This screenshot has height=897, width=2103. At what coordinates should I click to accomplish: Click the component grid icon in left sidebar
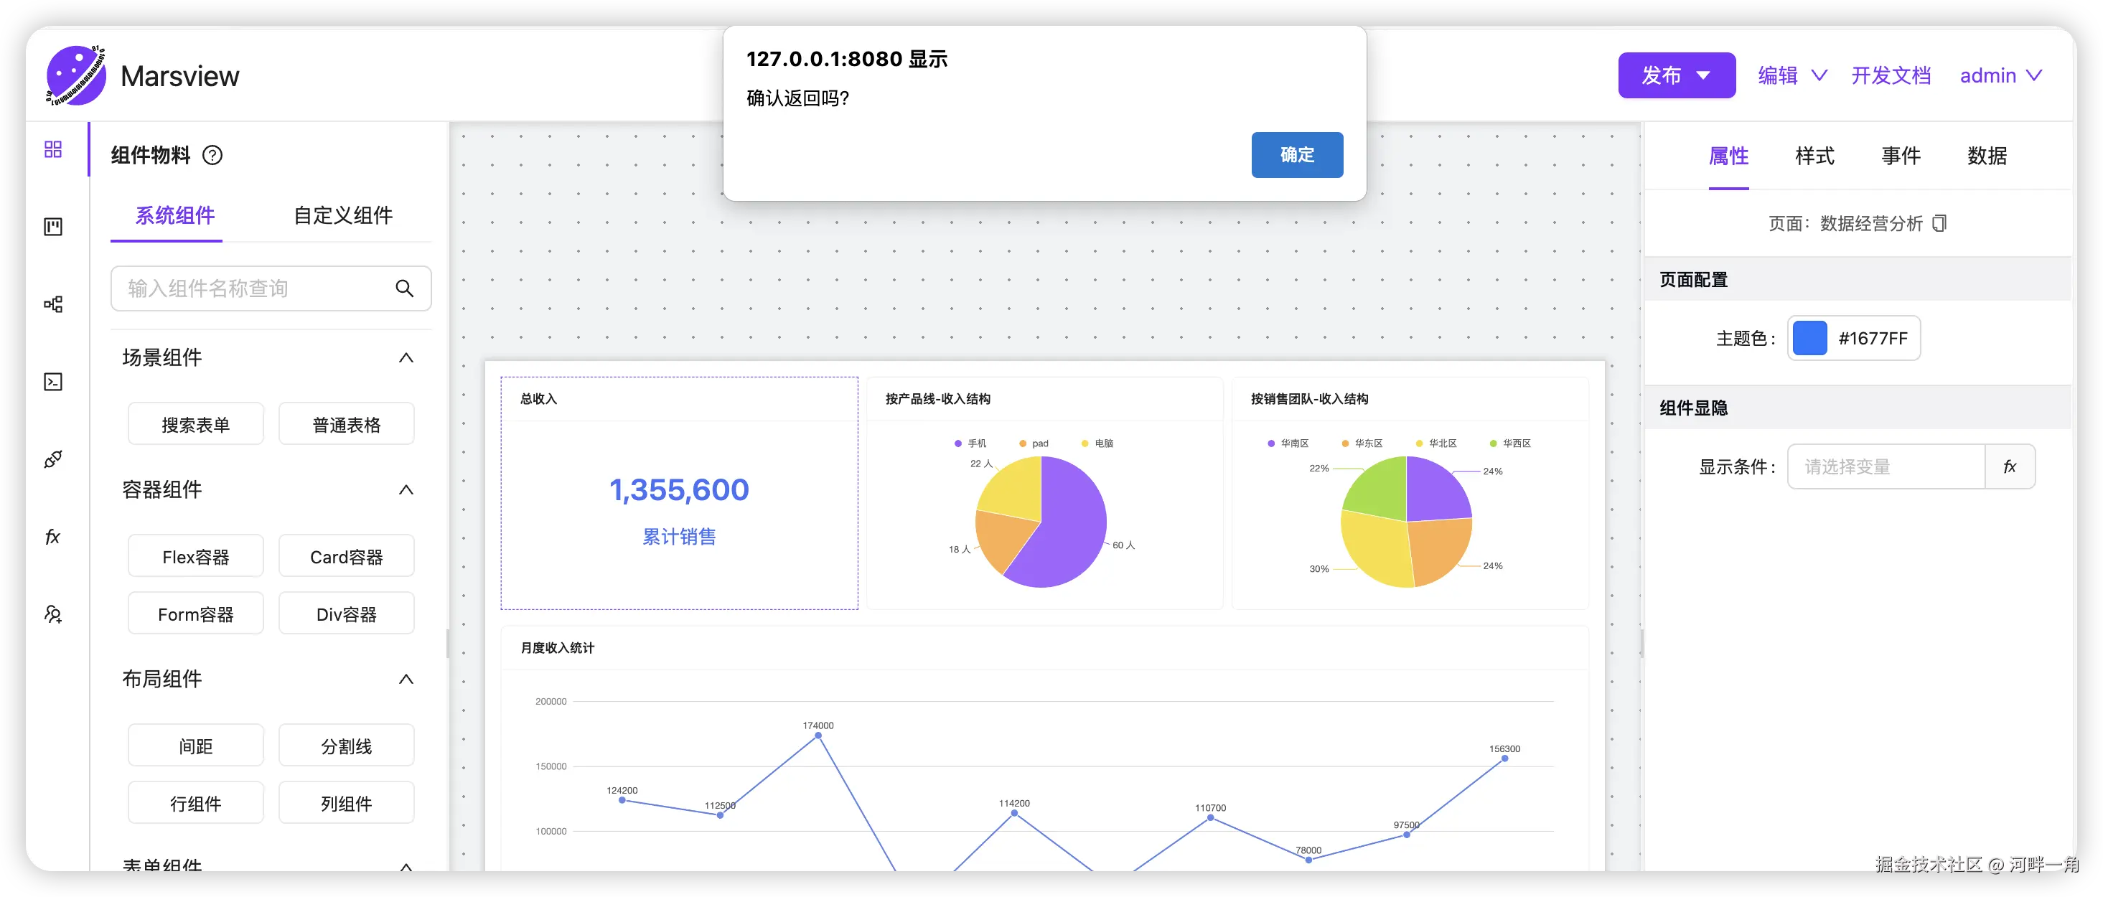pos(53,149)
